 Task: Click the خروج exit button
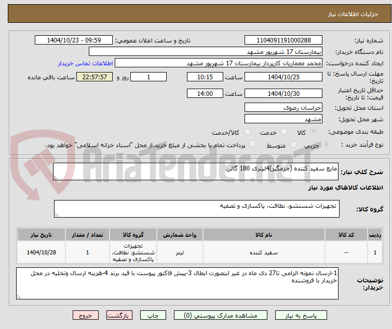pyautogui.click(x=86, y=316)
